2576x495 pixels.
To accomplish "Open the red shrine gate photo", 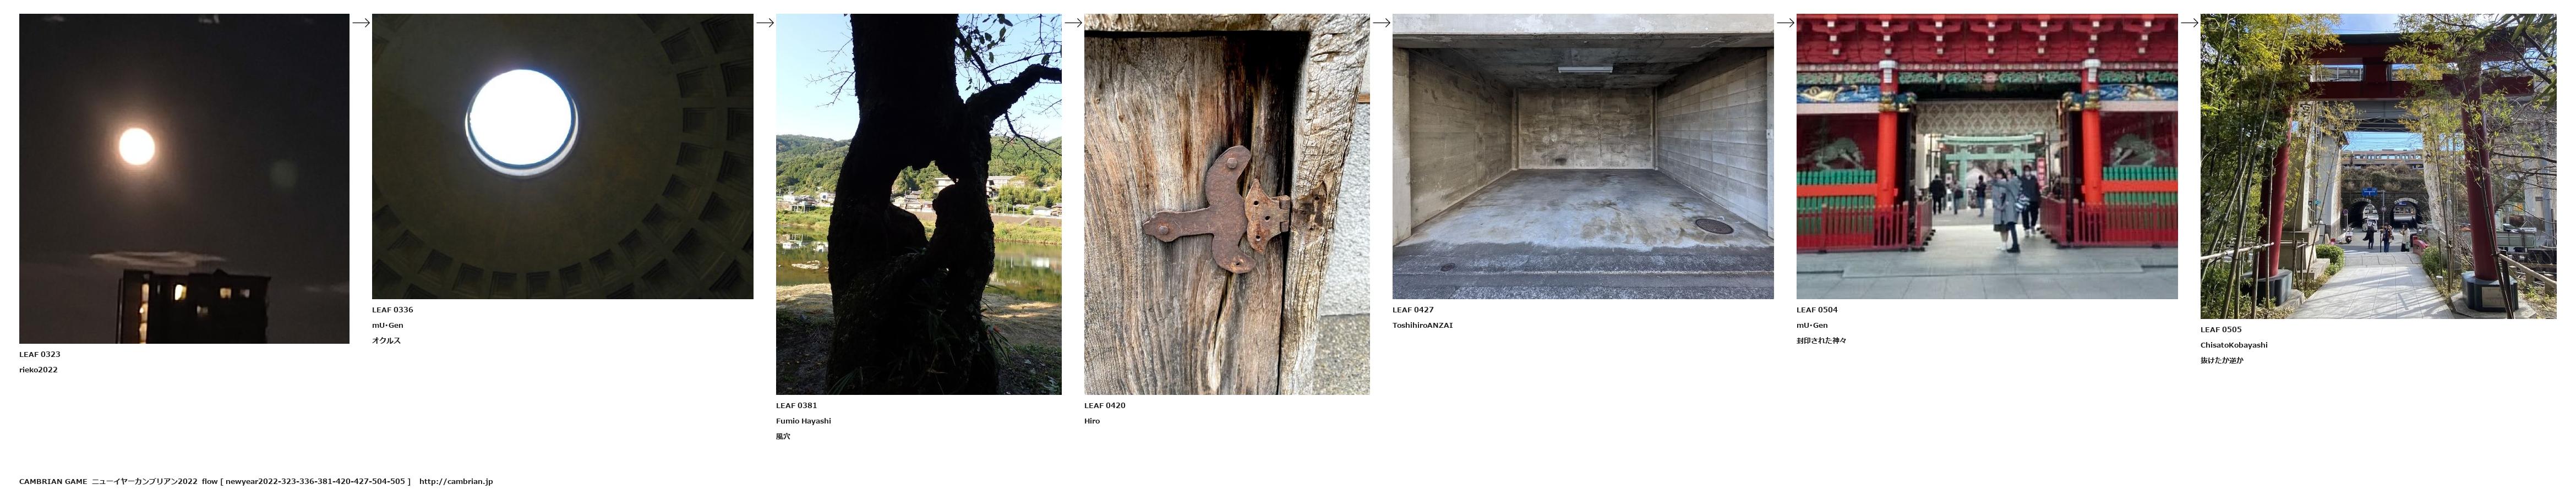I will point(1986,156).
